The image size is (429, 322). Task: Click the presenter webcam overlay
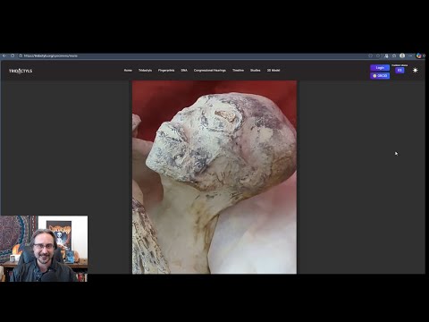pos(44,249)
